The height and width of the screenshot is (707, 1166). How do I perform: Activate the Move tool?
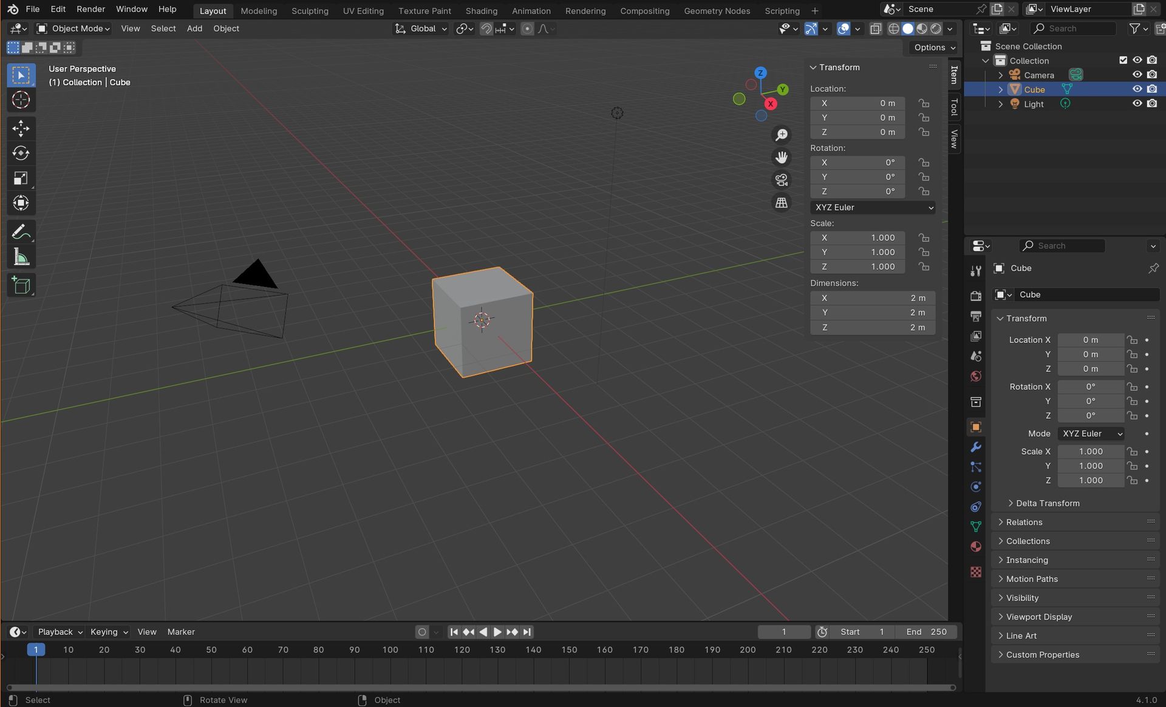point(21,128)
